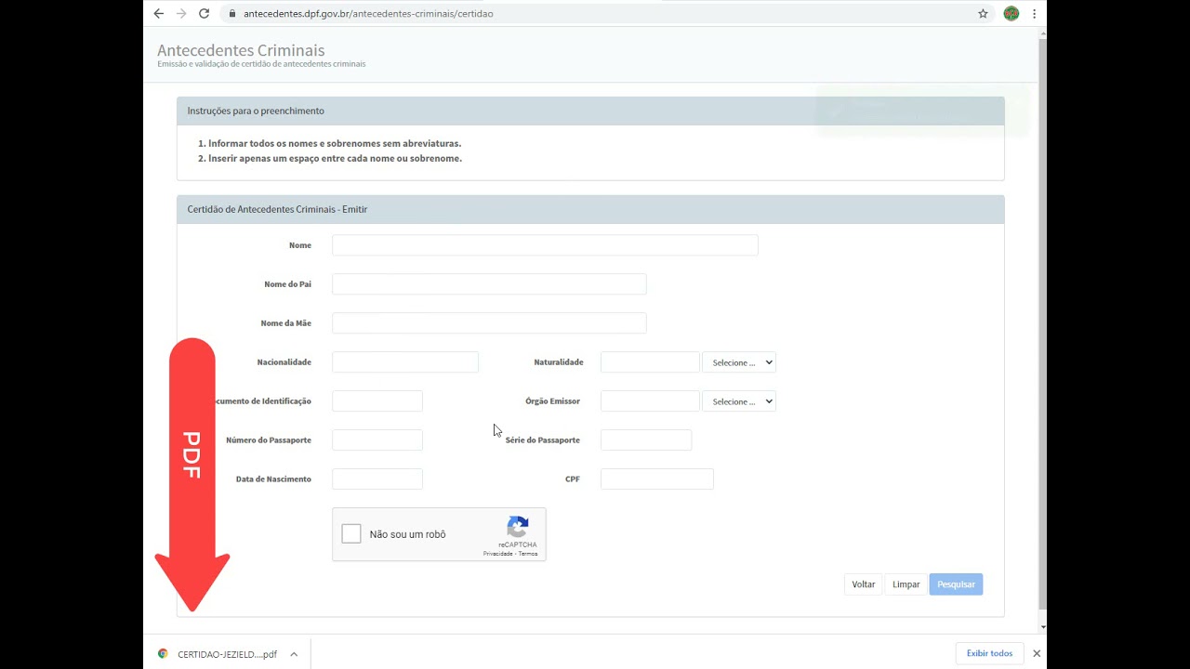Click the Voltar button
Screen dimensions: 1190x669
point(864,584)
